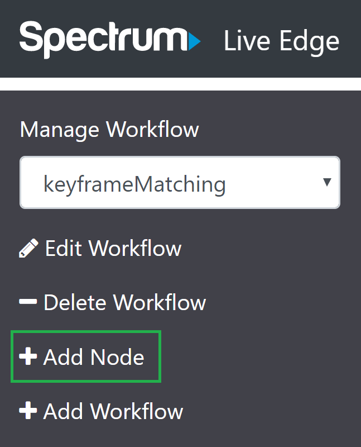Click the word Workflow in Delete Workflow
The width and height of the screenshot is (361, 447).
coord(160,302)
